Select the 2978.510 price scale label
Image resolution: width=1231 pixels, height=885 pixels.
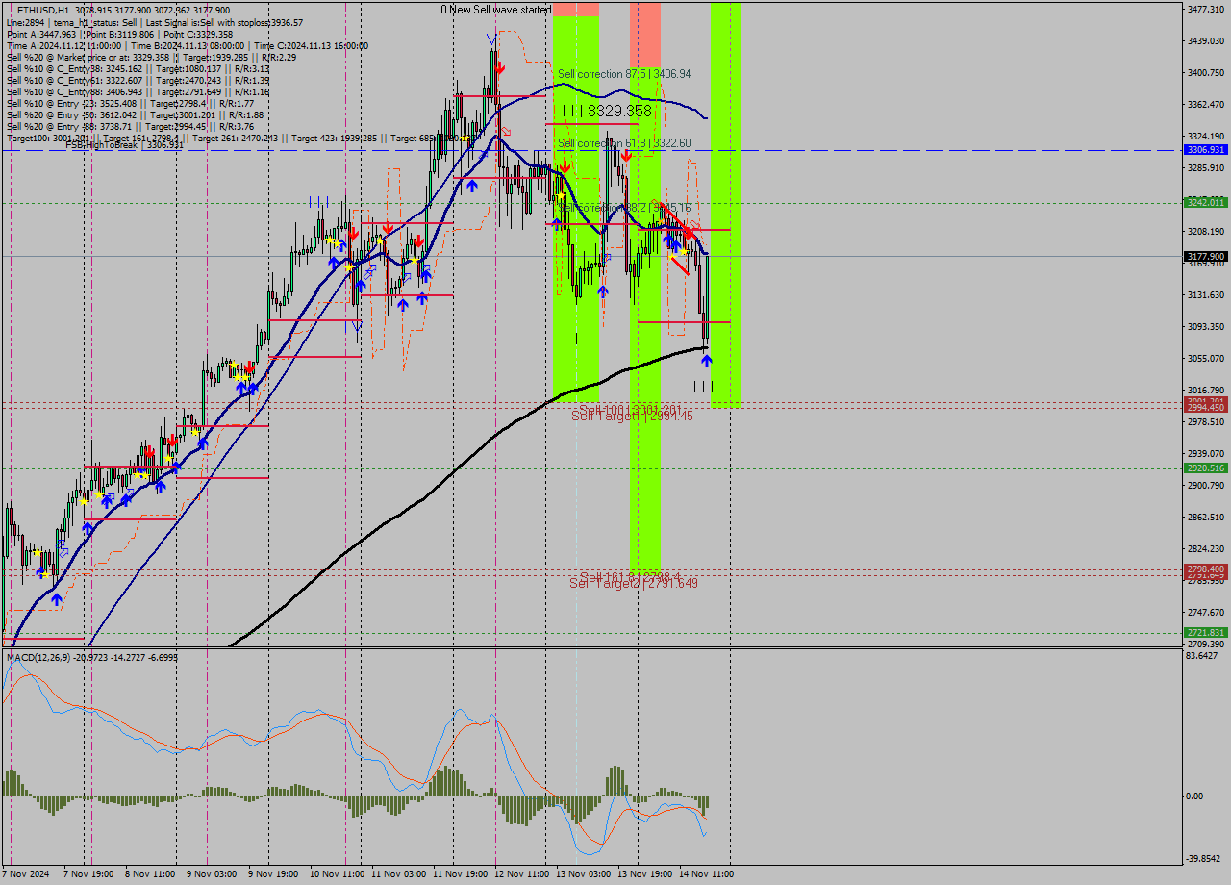point(1206,421)
